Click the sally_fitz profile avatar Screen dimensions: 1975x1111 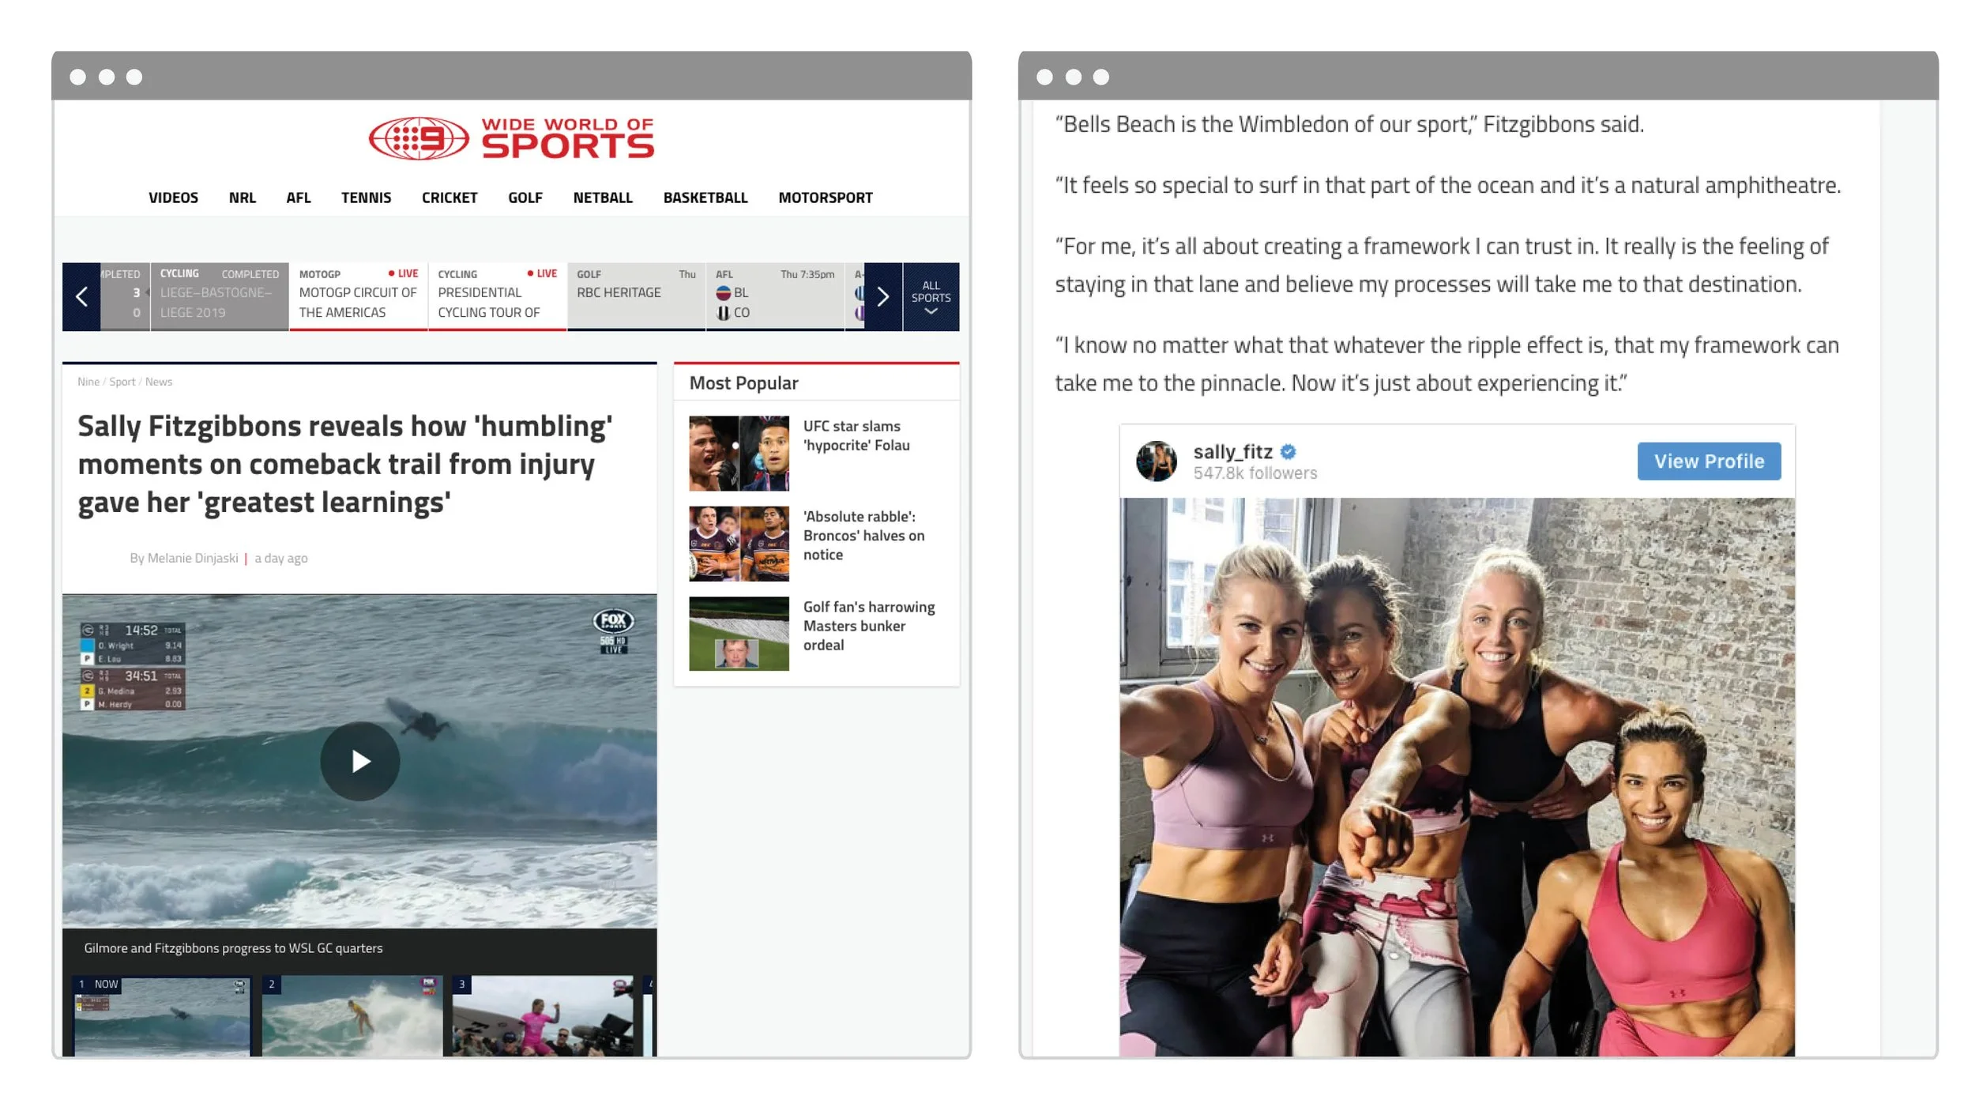pos(1156,461)
